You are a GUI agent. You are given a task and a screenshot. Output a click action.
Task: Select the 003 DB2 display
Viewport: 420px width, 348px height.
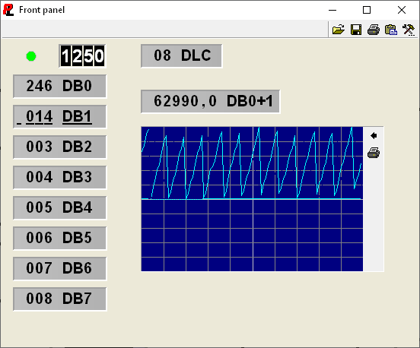(x=60, y=147)
